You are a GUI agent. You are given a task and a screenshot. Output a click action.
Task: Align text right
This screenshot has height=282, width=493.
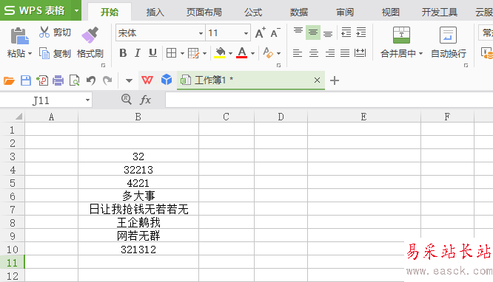[330, 53]
